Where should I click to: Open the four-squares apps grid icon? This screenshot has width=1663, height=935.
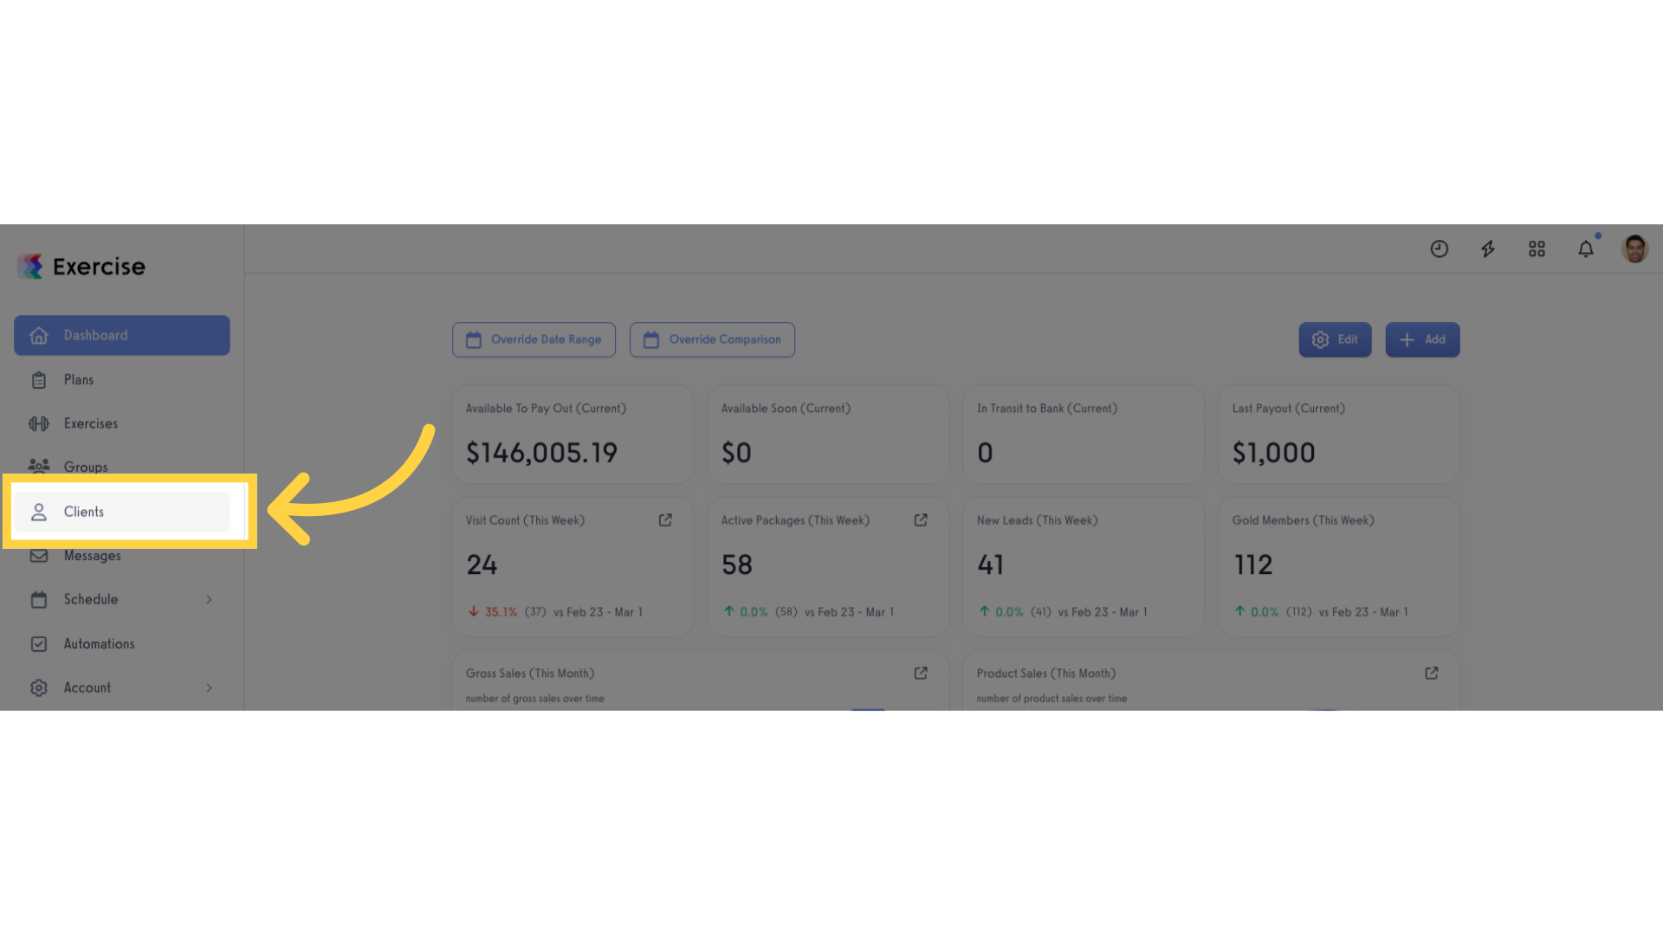point(1537,249)
